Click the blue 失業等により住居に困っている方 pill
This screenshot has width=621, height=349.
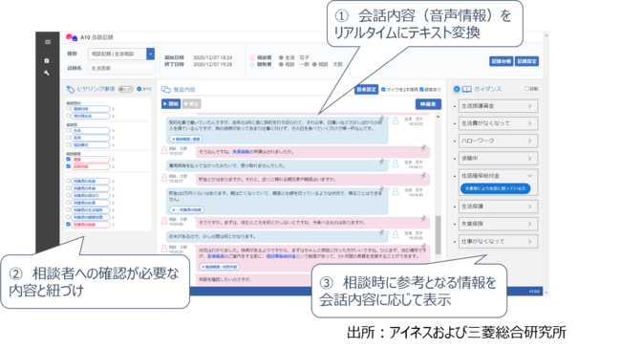tap(495, 188)
